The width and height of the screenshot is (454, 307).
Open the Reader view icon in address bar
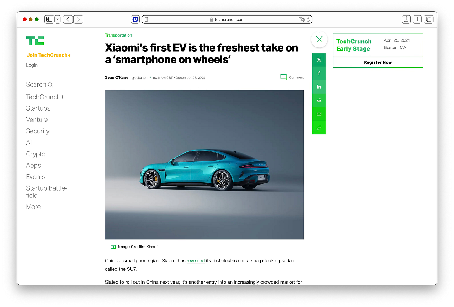click(147, 19)
